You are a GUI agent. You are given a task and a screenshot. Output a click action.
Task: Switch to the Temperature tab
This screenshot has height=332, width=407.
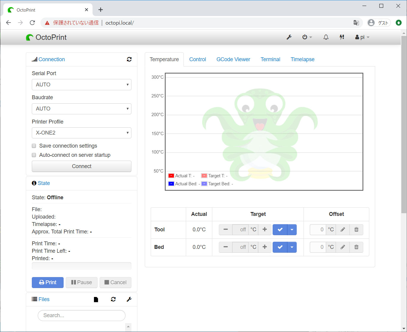[164, 59]
